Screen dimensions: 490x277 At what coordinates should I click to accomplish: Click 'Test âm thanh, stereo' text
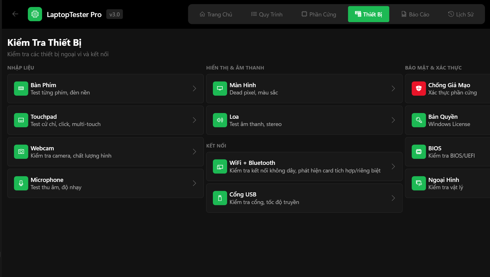256,124
